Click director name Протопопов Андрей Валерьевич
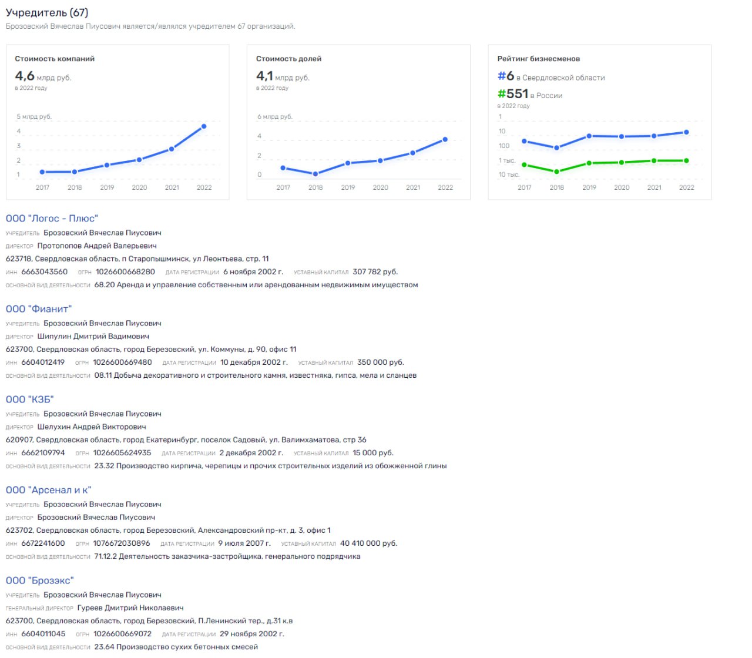 click(97, 246)
